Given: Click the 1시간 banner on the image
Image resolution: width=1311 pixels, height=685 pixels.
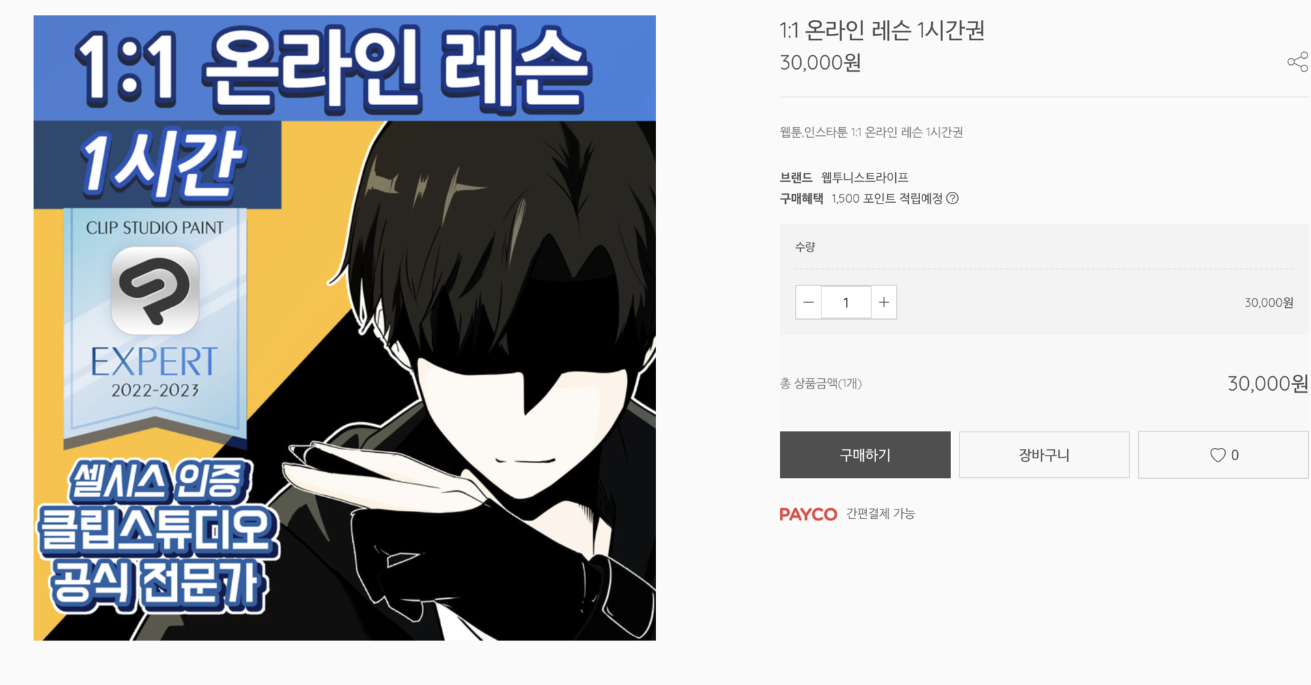Looking at the screenshot, I should (158, 164).
